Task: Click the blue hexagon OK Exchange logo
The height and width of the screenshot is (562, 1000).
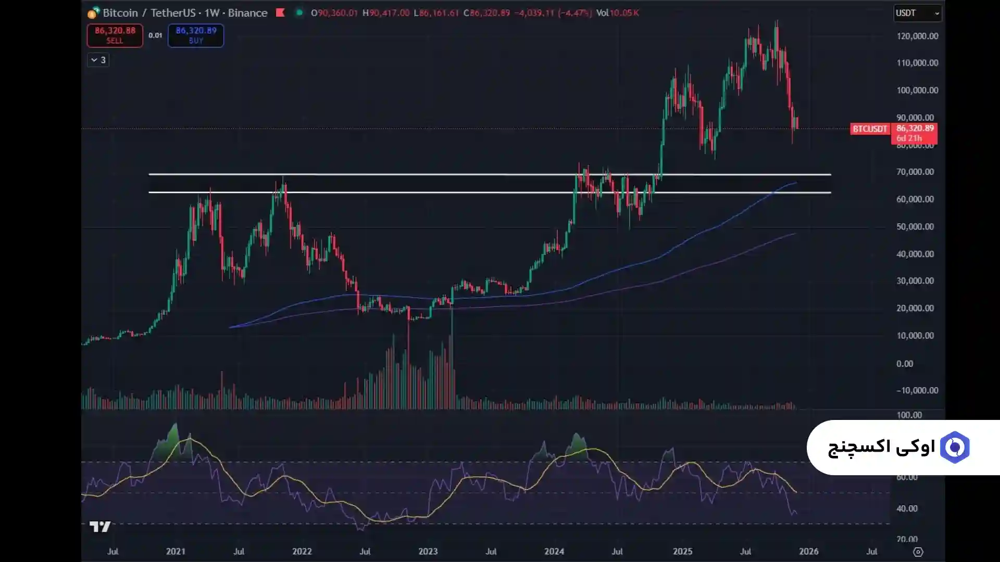Action: point(954,447)
